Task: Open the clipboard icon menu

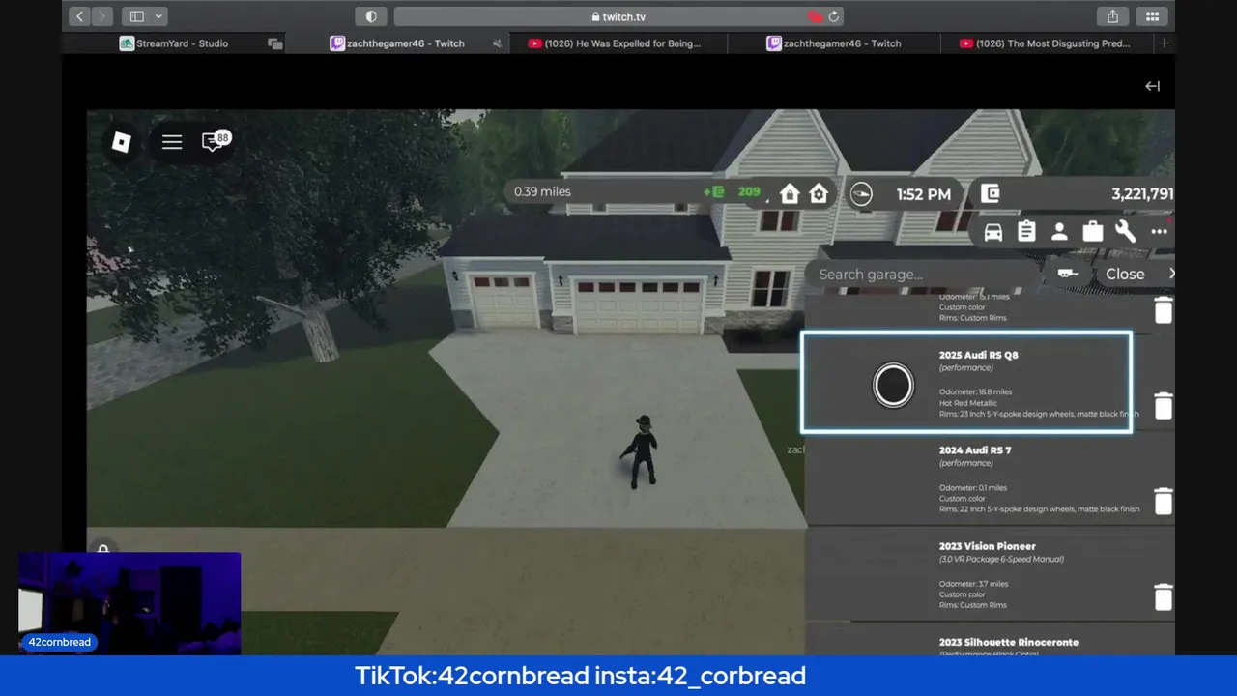Action: 1026,231
